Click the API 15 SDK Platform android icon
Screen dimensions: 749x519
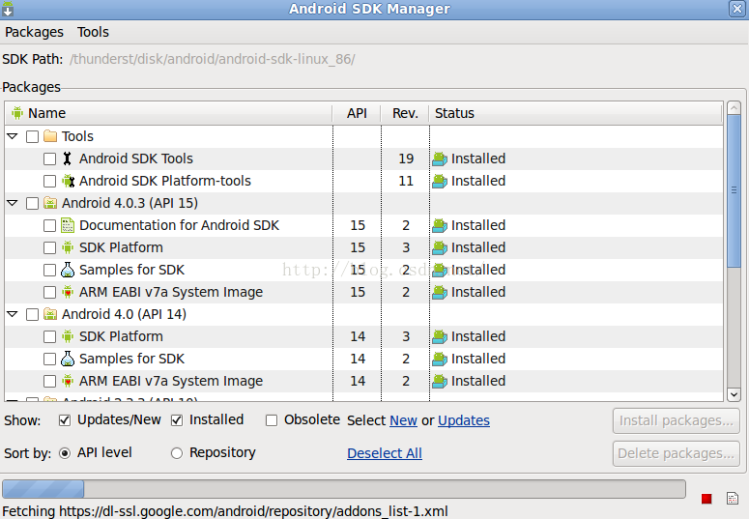68,247
